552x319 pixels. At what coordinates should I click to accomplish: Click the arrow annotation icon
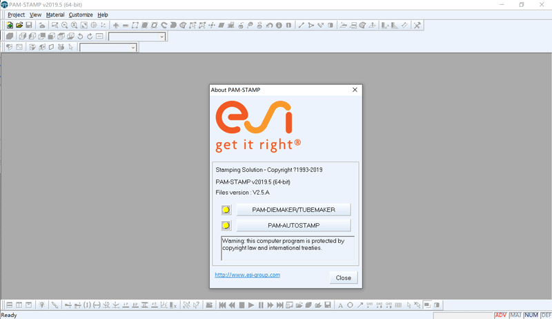point(359,305)
